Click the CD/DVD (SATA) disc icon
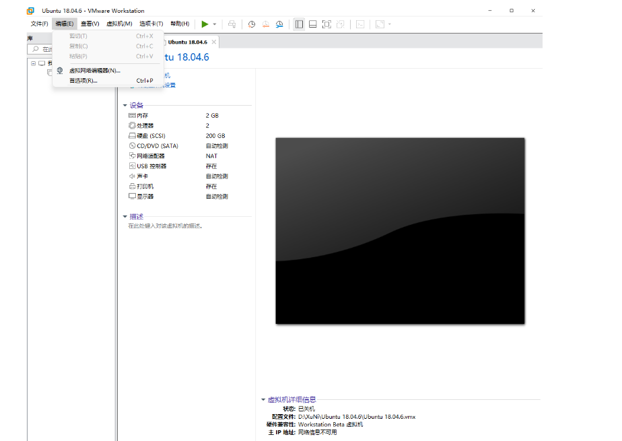Image resolution: width=622 pixels, height=441 pixels. 132,145
